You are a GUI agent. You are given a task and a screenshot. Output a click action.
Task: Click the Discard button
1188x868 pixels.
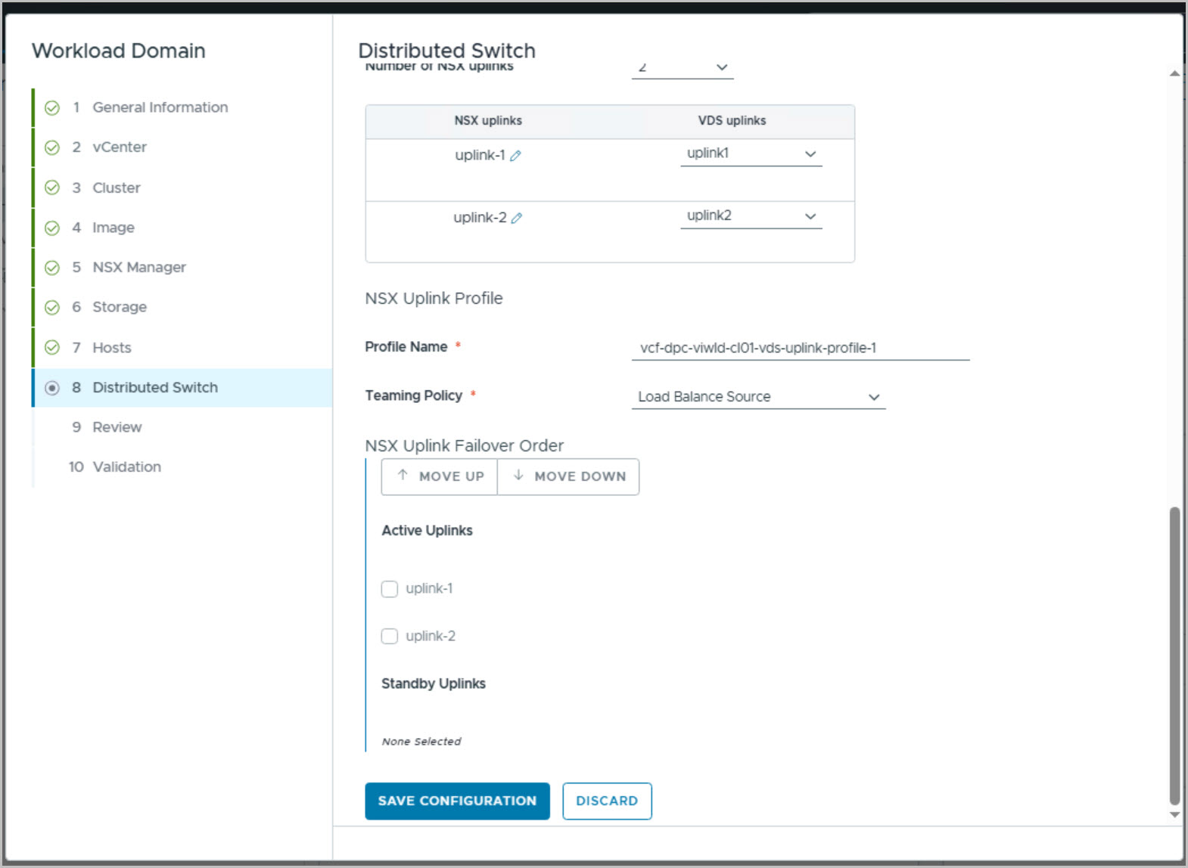607,801
